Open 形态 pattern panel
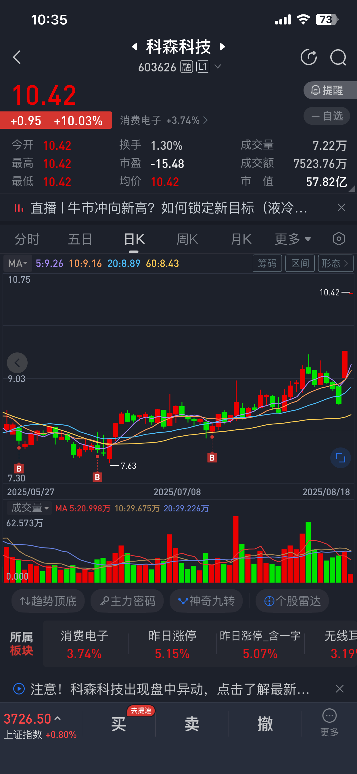Image resolution: width=357 pixels, height=774 pixels. point(335,263)
